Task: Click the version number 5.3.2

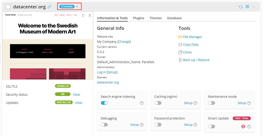Action: pos(101,52)
